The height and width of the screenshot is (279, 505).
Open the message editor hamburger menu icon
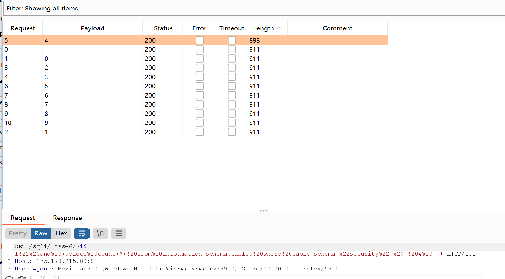[119, 233]
